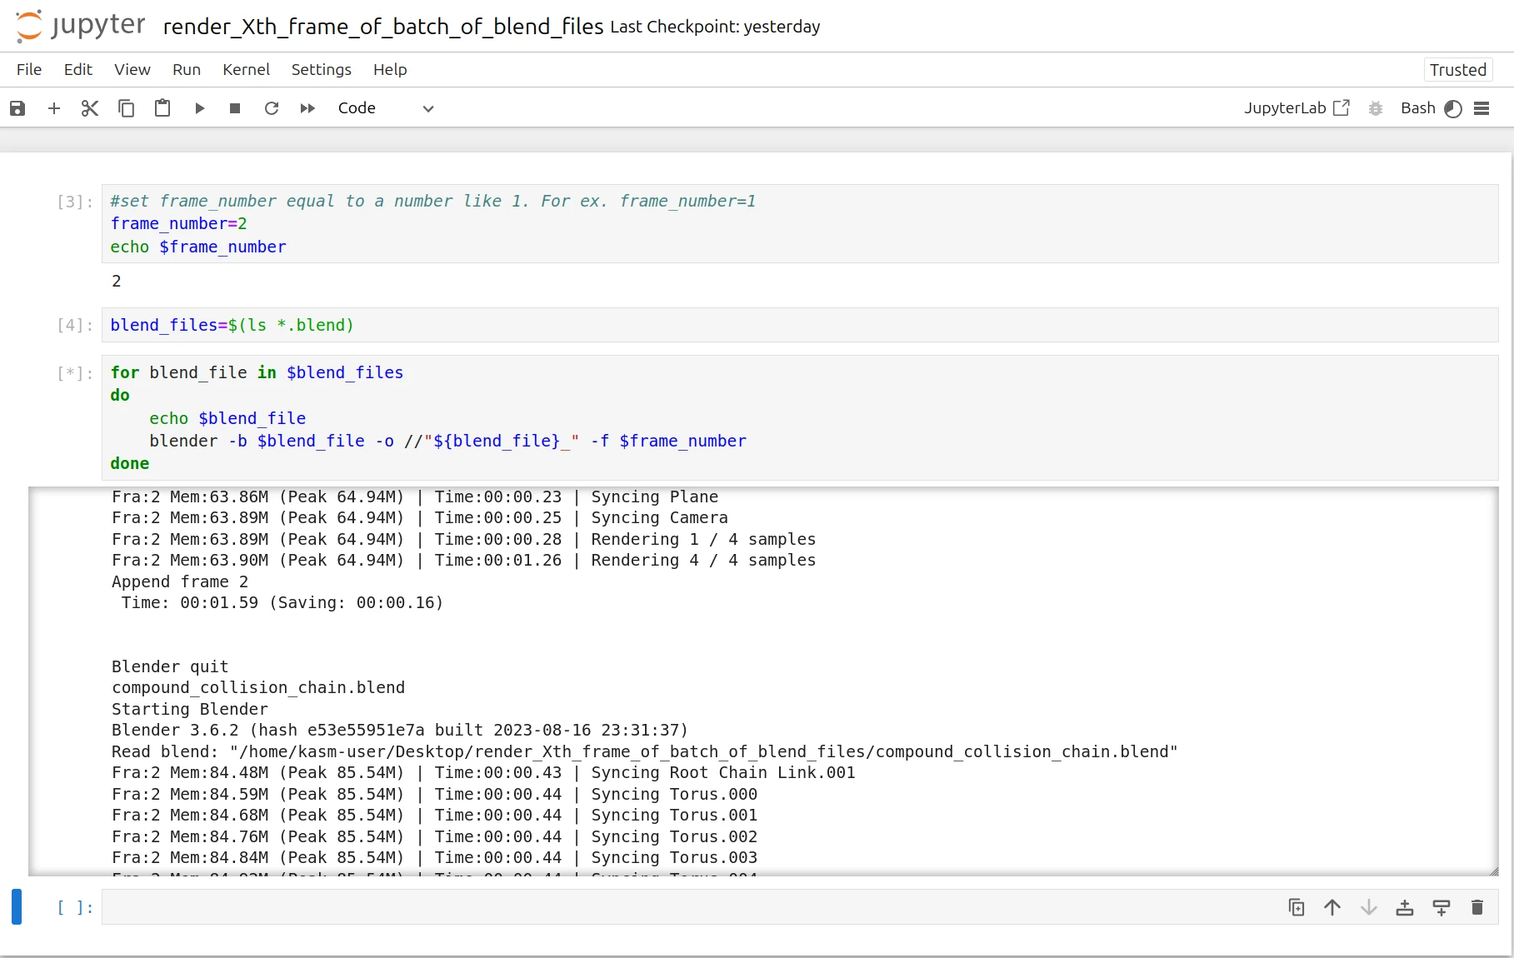Viewport: 1514px width, 958px height.
Task: Click the output resize handle at bottom right corner
Action: pyautogui.click(x=1493, y=871)
